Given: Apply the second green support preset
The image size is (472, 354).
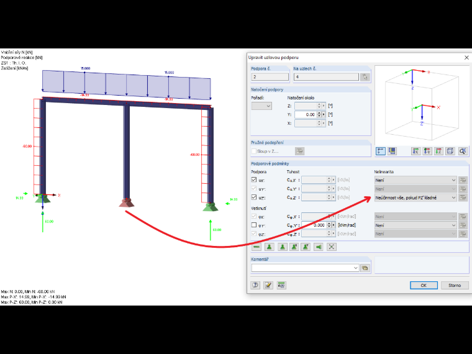Looking at the screenshot, I should pos(283,247).
